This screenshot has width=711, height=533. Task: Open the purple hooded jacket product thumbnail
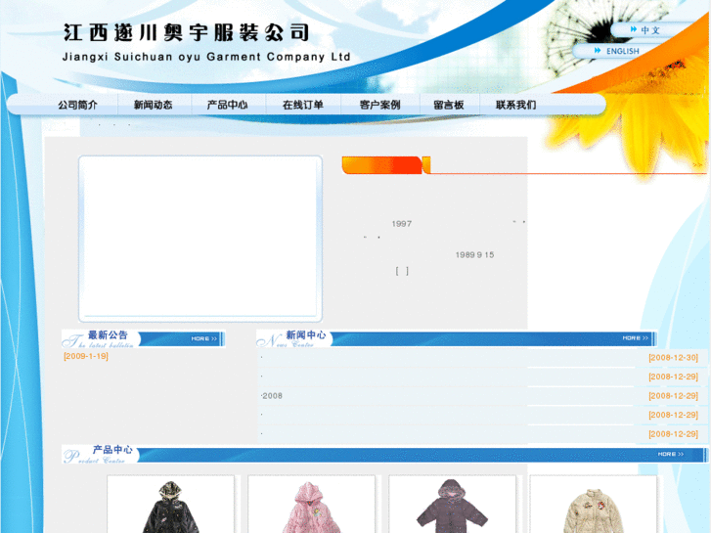(x=452, y=506)
